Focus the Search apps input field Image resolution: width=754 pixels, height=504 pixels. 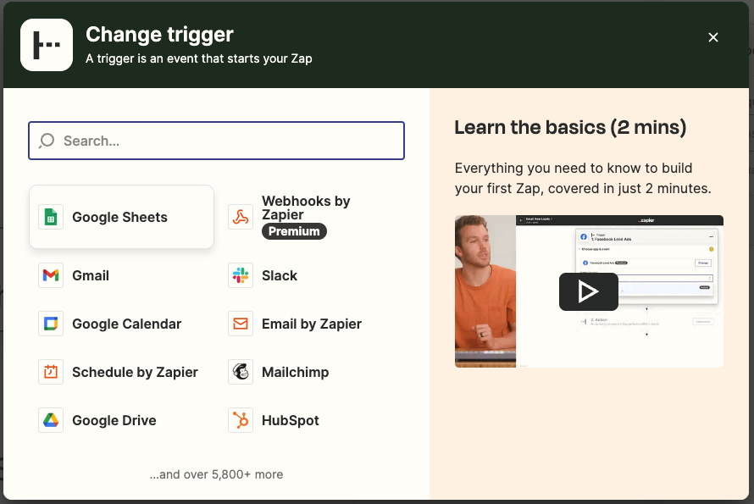coord(216,141)
